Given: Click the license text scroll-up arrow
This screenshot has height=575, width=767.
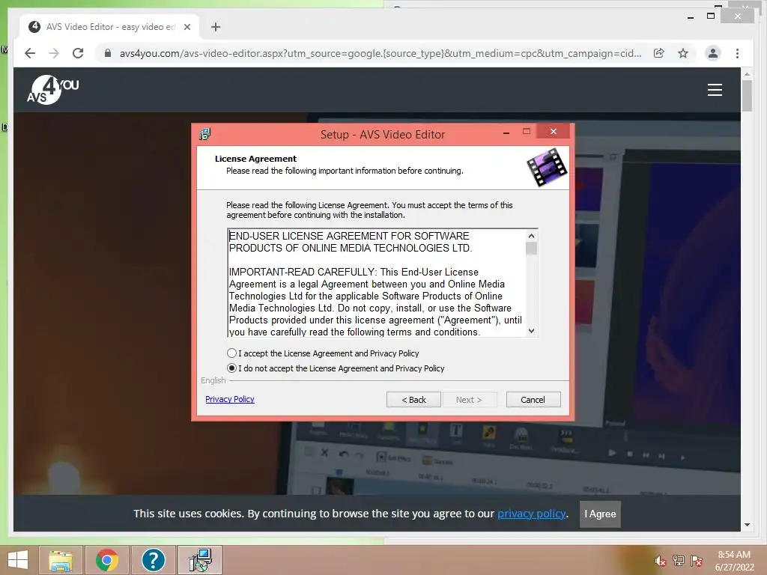Looking at the screenshot, I should pyautogui.click(x=531, y=236).
